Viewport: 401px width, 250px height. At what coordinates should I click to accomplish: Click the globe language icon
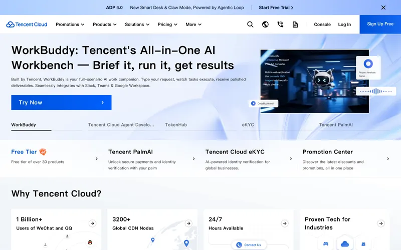pyautogui.click(x=265, y=24)
